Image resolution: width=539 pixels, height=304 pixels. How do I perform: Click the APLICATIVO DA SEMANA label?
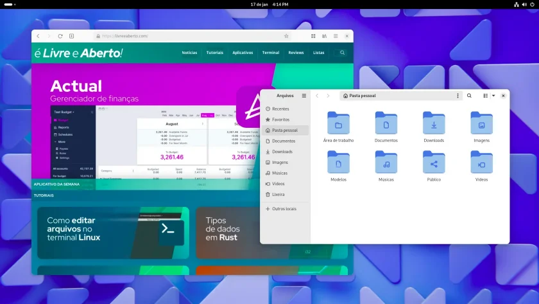(x=56, y=184)
